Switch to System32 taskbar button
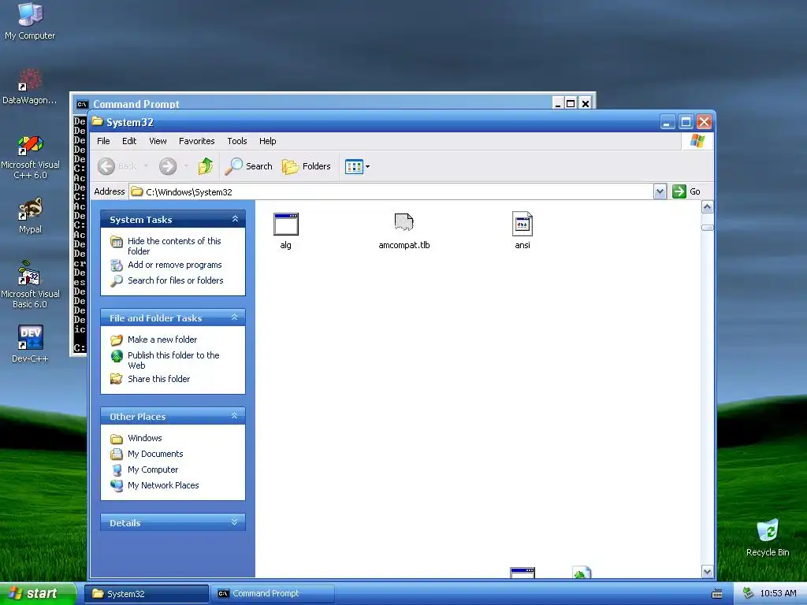This screenshot has height=605, width=807. [x=146, y=594]
